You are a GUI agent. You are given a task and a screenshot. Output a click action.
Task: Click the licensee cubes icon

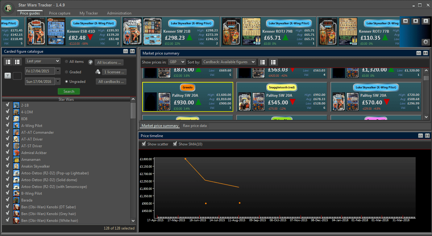[x=98, y=72]
